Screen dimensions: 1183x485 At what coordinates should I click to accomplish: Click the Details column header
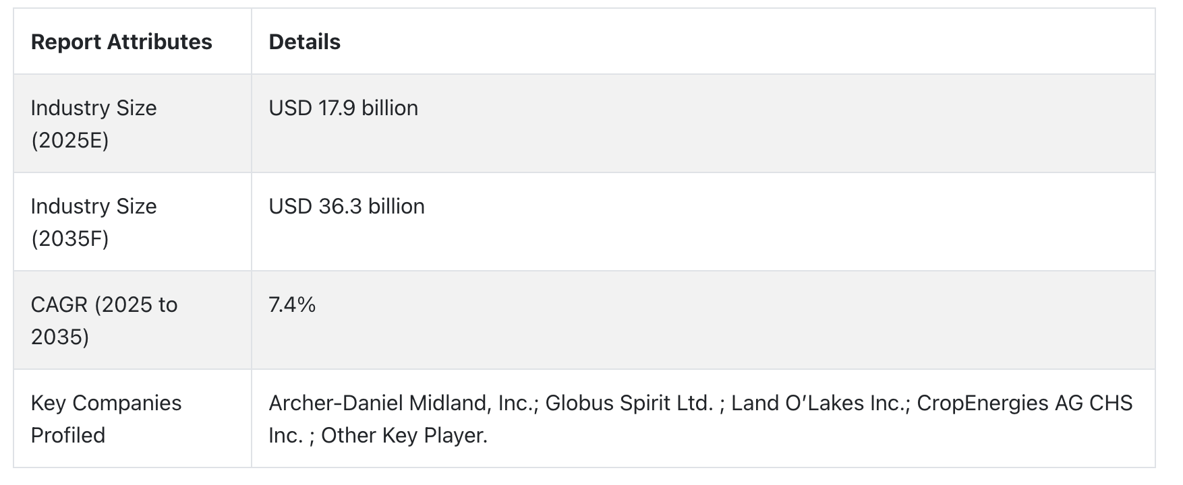[304, 42]
